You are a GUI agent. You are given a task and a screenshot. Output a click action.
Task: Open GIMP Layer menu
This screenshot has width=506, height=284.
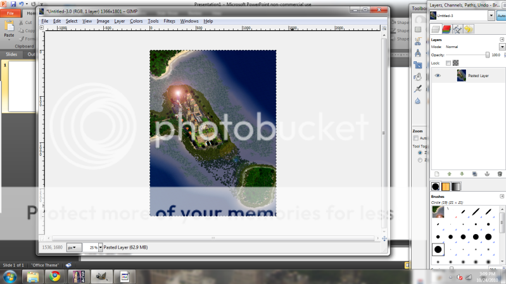pos(120,21)
